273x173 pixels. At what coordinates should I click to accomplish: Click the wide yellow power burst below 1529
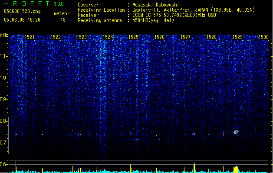click(x=236, y=170)
